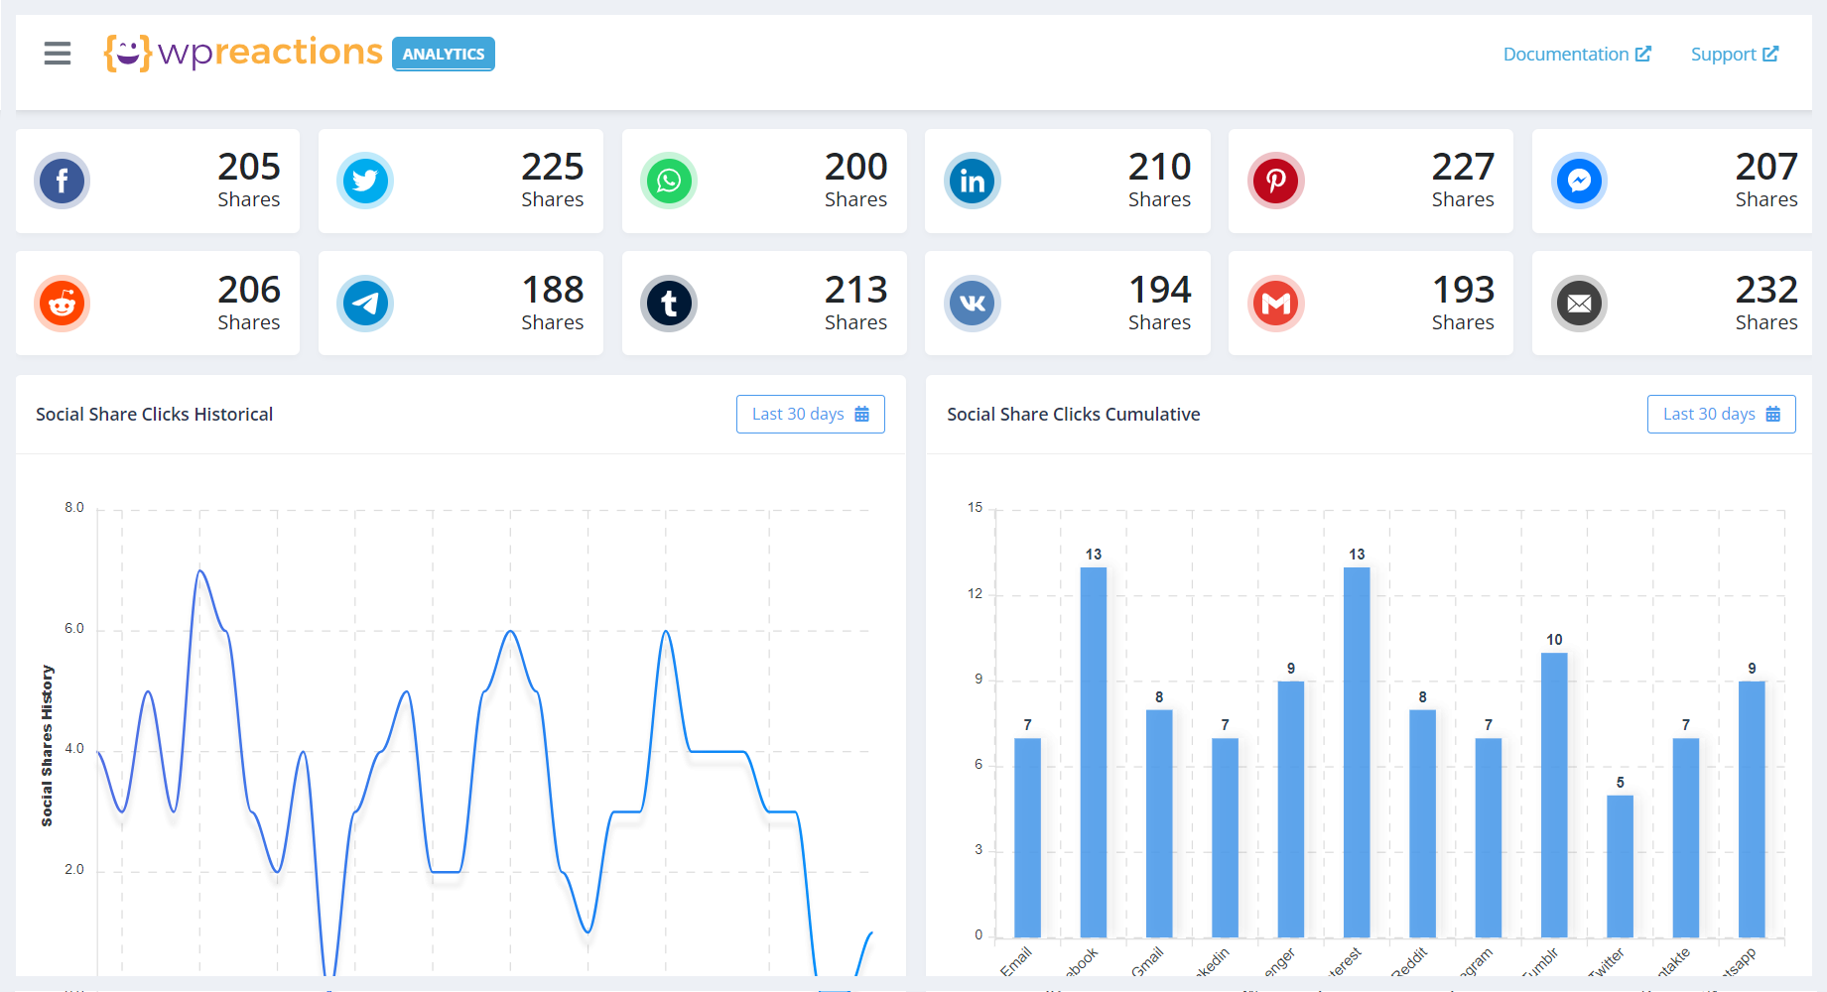Click the Tumblr bar labeled 10
1827x992 pixels.
(1554, 795)
